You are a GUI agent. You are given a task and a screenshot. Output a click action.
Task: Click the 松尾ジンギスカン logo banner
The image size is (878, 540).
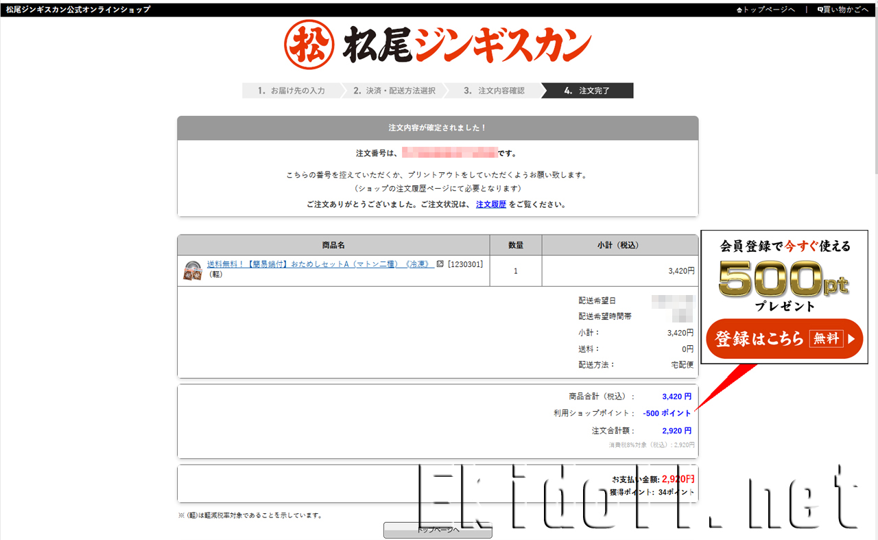coord(438,43)
